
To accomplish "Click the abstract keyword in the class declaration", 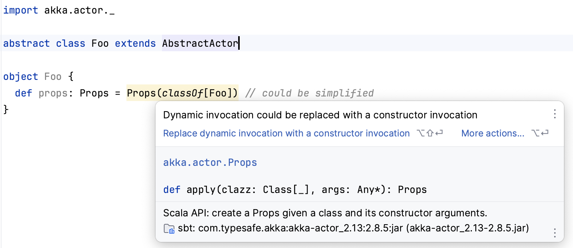I will pos(26,43).
